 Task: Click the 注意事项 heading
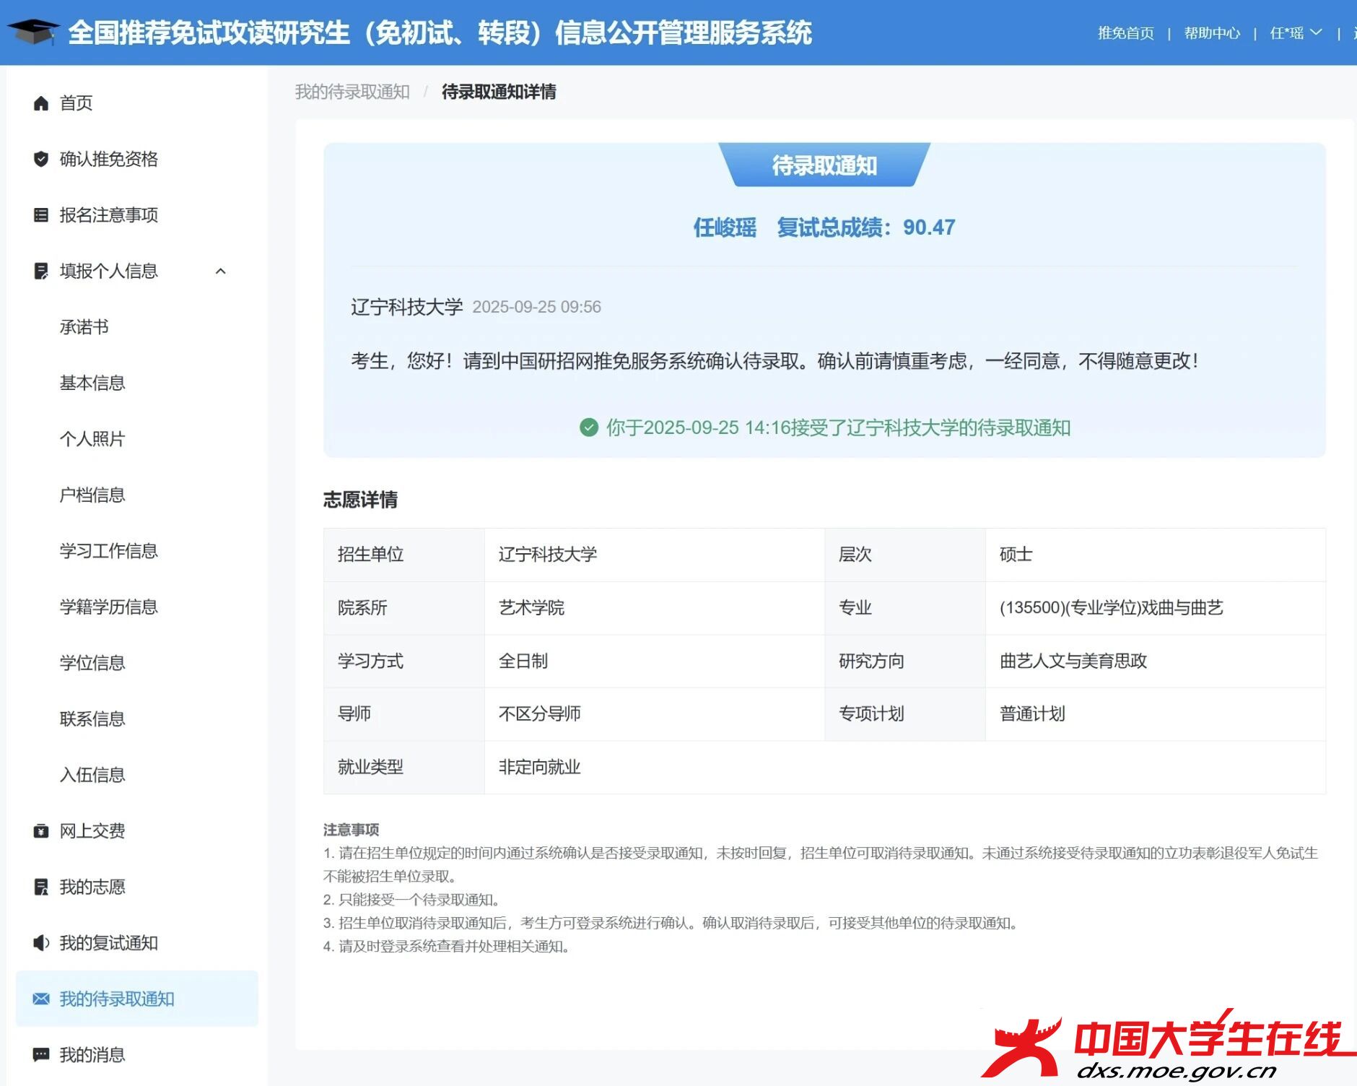pyautogui.click(x=352, y=830)
